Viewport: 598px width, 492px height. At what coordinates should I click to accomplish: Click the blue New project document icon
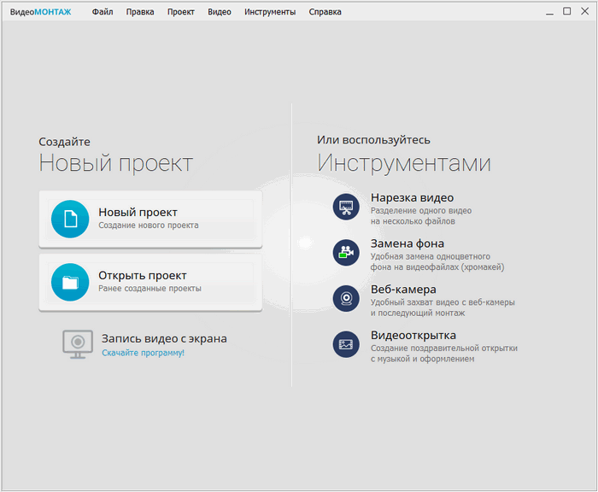coord(70,219)
